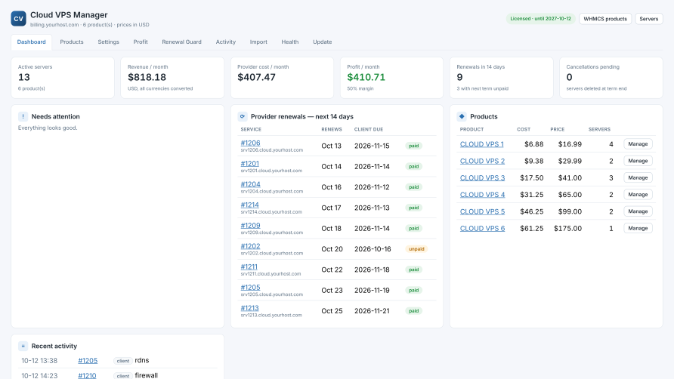Open CLOUD VPS 6 product link
The image size is (674, 379).
(x=482, y=228)
